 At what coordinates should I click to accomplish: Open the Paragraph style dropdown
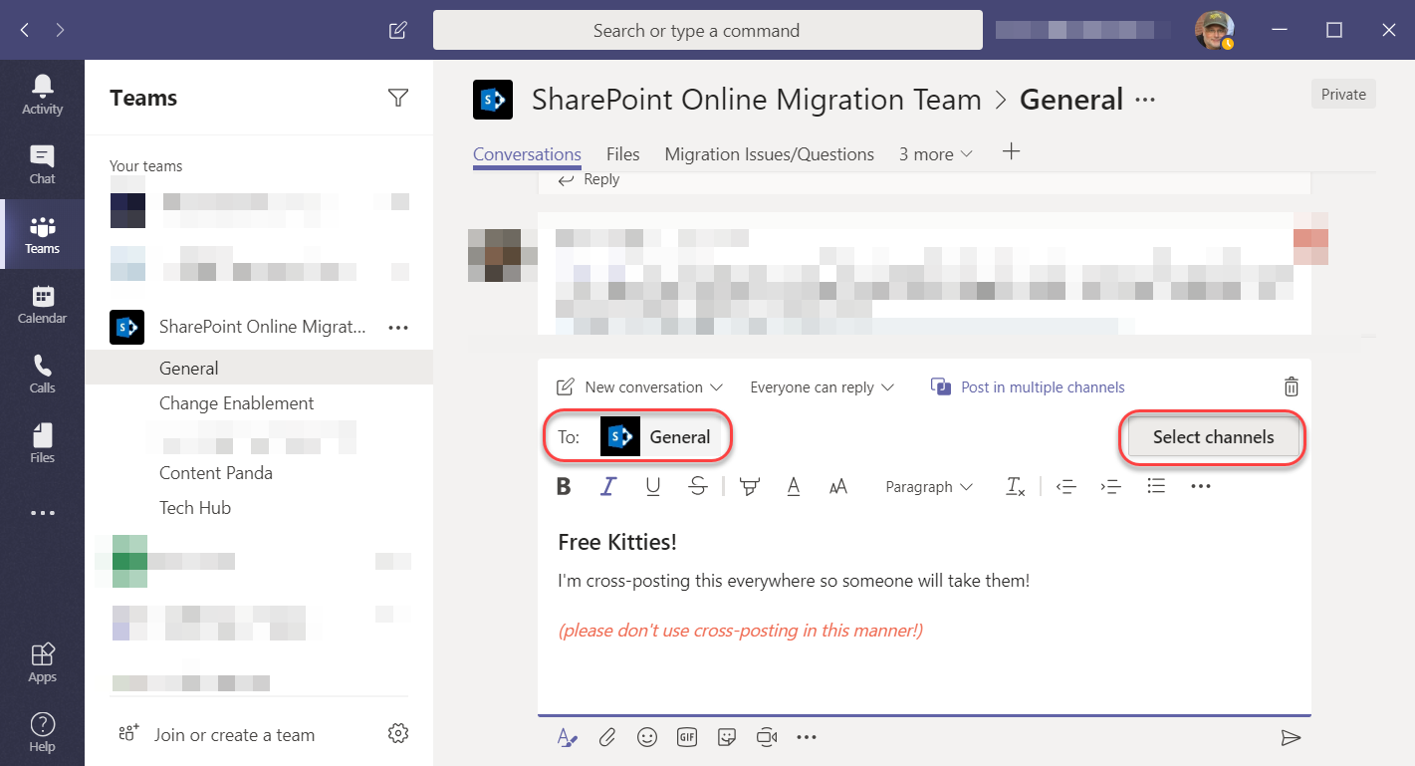click(x=928, y=486)
